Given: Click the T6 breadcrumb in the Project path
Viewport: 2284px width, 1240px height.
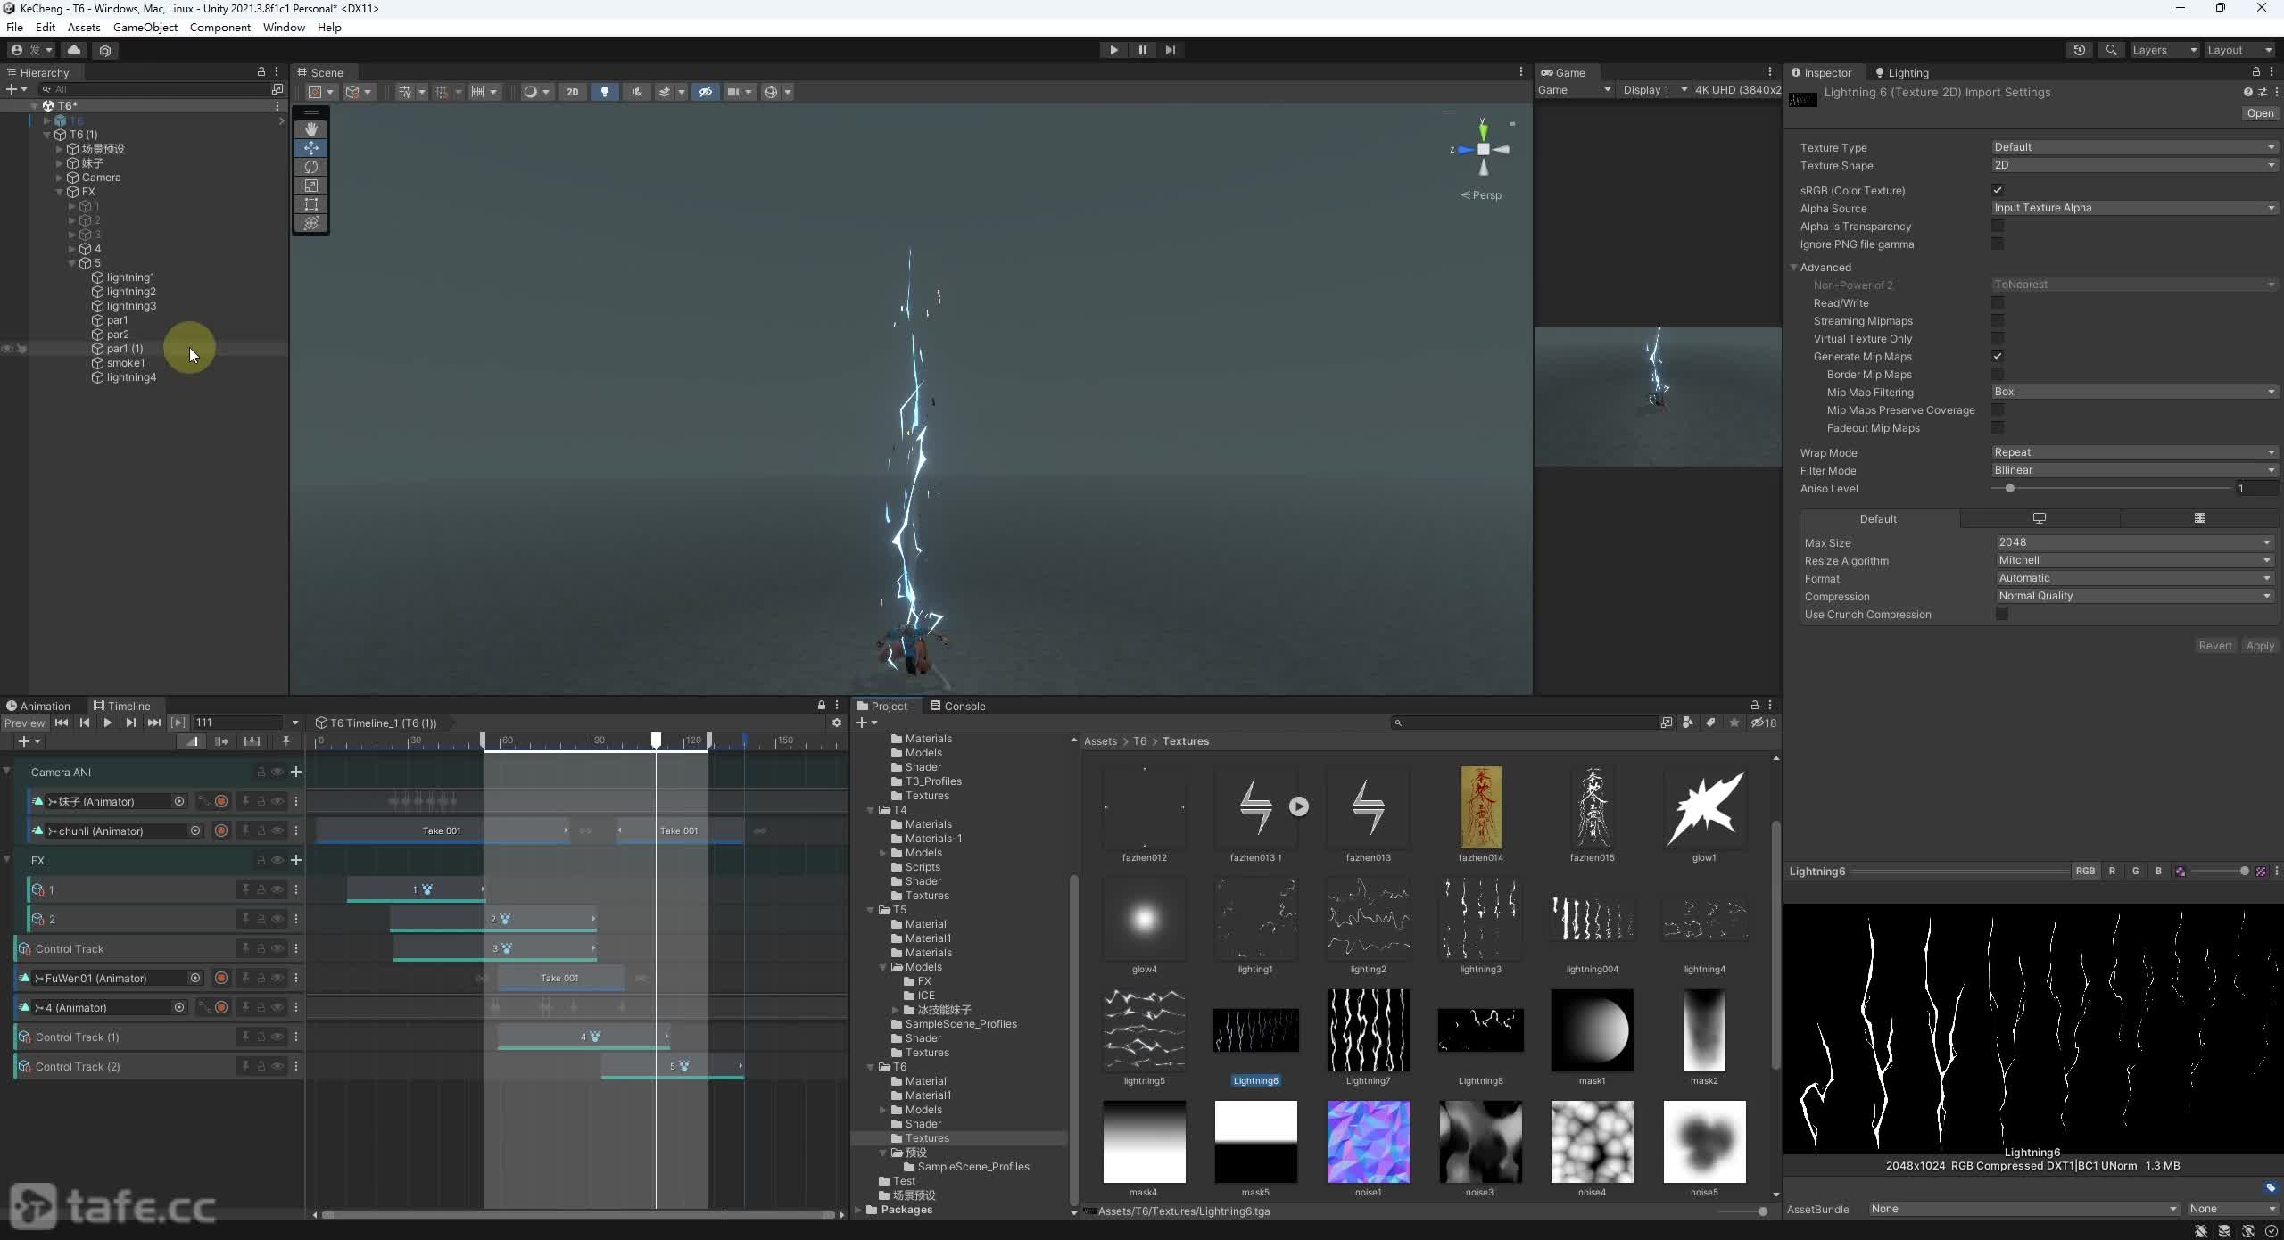Looking at the screenshot, I should click(1139, 741).
